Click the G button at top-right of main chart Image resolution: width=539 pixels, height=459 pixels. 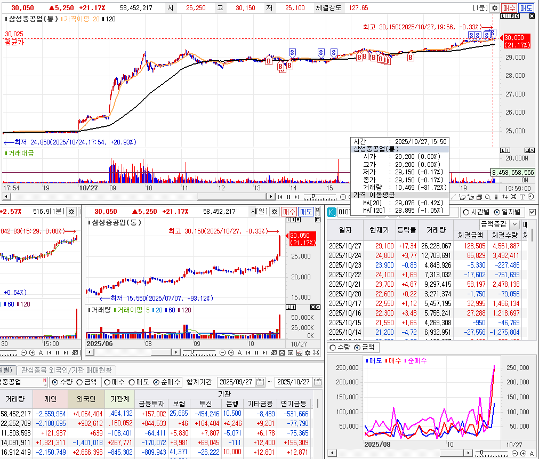coord(517,16)
